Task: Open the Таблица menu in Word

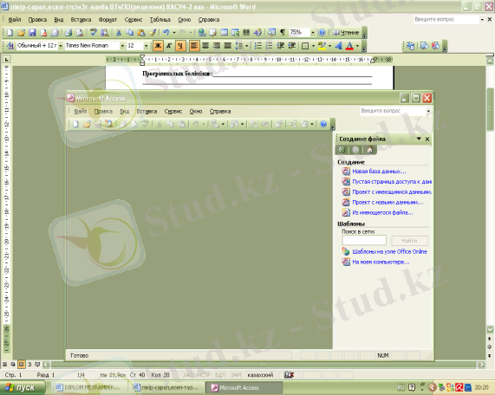Action: (x=160, y=20)
